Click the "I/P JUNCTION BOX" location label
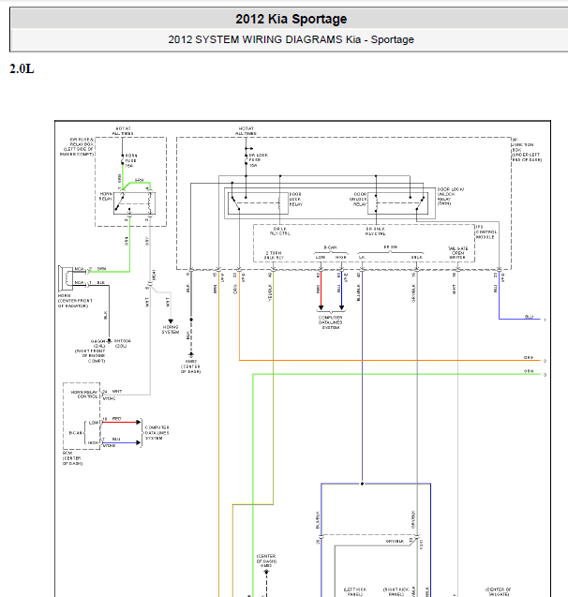Screen dimensions: 568x597 pyautogui.click(x=527, y=150)
